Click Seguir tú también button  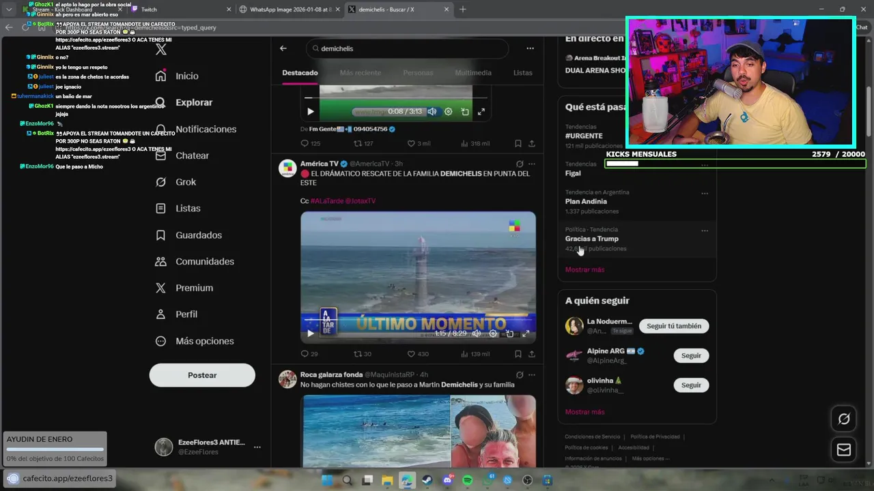[x=674, y=326]
